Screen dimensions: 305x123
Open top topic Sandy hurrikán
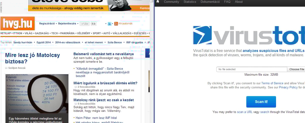[23, 42]
